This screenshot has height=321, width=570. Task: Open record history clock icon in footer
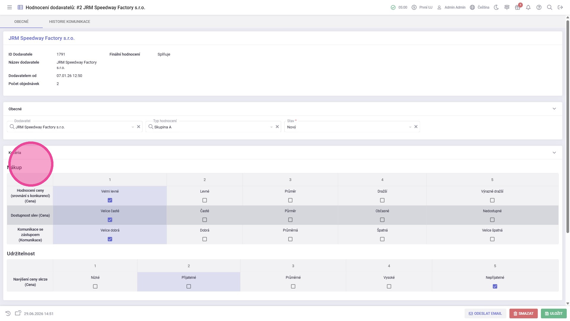[8, 314]
